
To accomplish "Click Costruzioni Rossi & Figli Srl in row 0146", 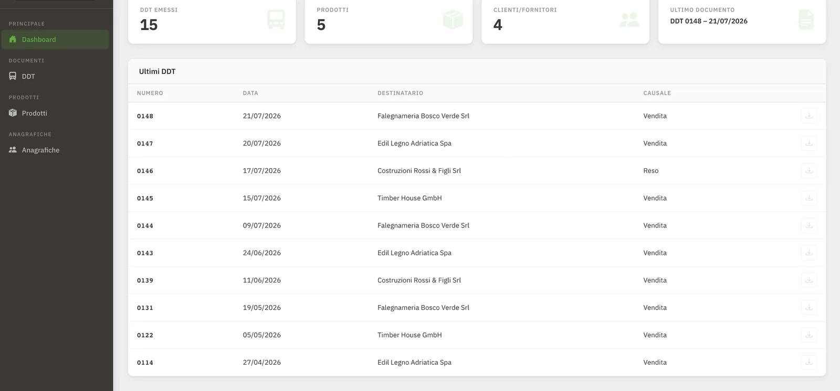I will (419, 170).
